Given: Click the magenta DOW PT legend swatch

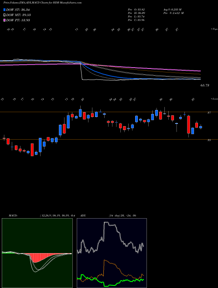Looking at the screenshot, I should (5, 20).
